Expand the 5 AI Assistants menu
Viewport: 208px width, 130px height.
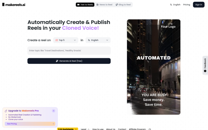68,129
